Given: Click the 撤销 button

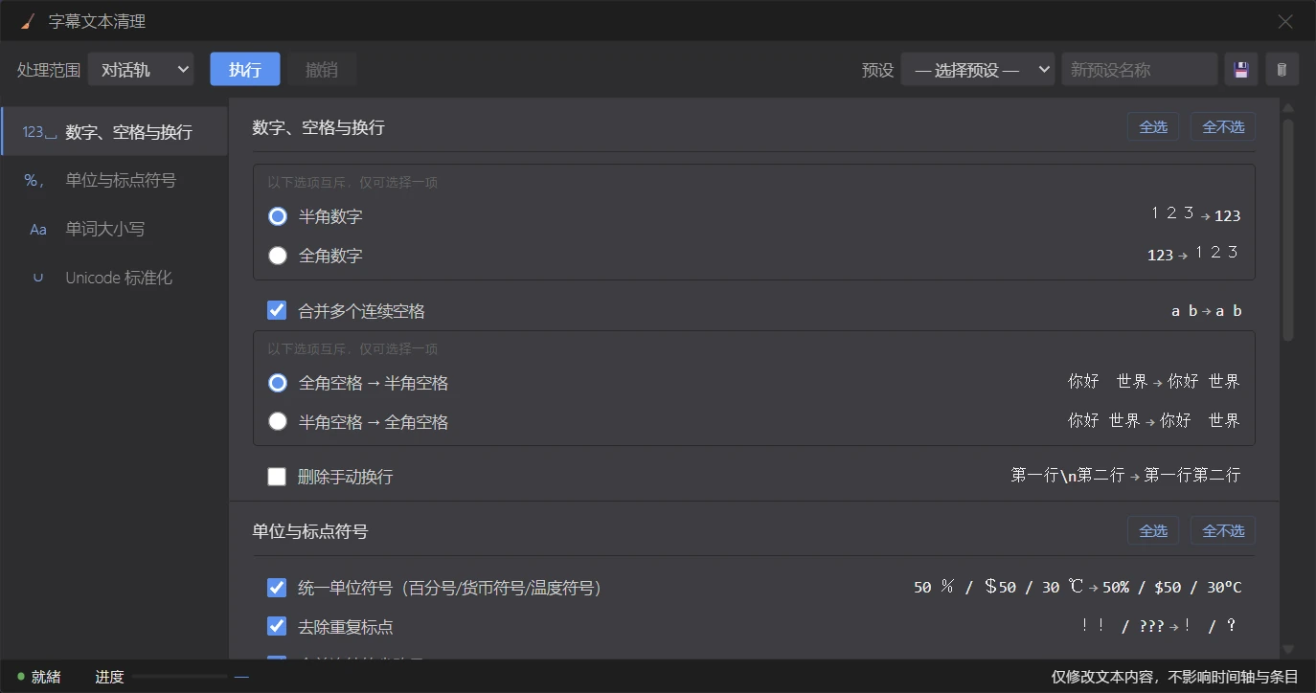Looking at the screenshot, I should (x=322, y=70).
